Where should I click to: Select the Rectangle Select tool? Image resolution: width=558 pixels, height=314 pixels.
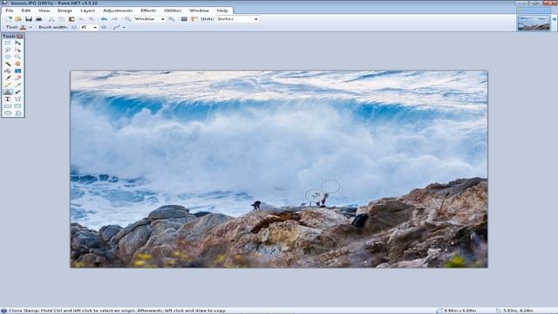coord(8,43)
